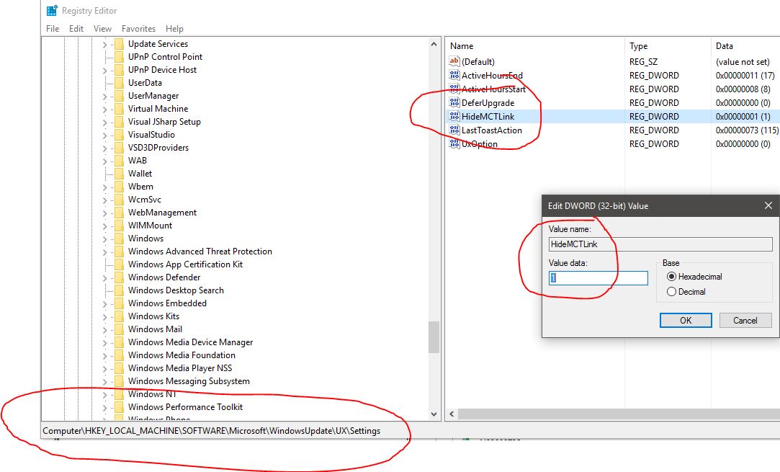Click the HideMCTLink DWORD icon
The image size is (780, 472).
coord(454,116)
